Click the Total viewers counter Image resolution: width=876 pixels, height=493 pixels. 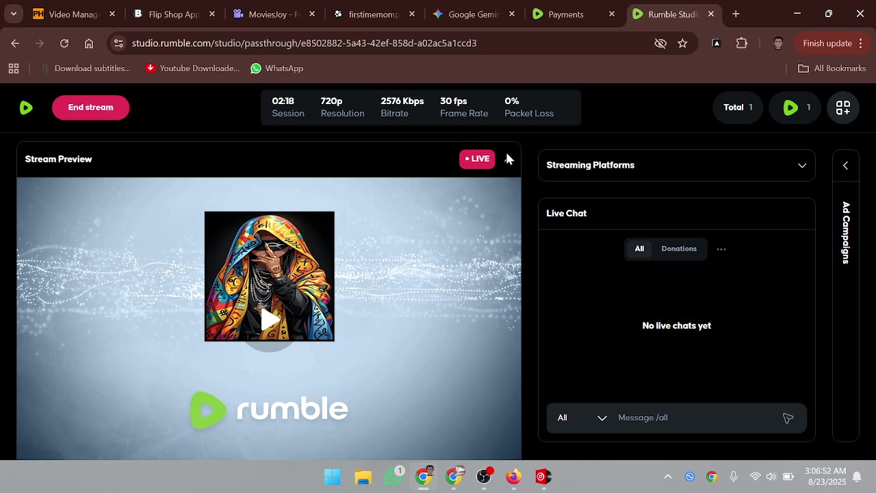tap(738, 108)
